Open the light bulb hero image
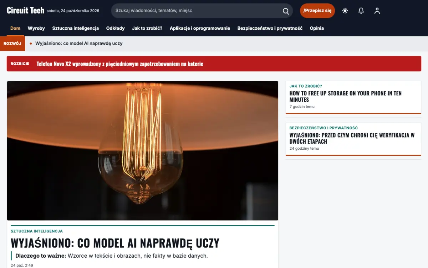This screenshot has height=268, width=428. click(143, 150)
